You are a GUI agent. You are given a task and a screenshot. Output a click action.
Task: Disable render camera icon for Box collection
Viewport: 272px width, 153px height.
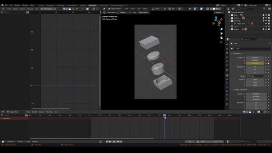coord(269,15)
